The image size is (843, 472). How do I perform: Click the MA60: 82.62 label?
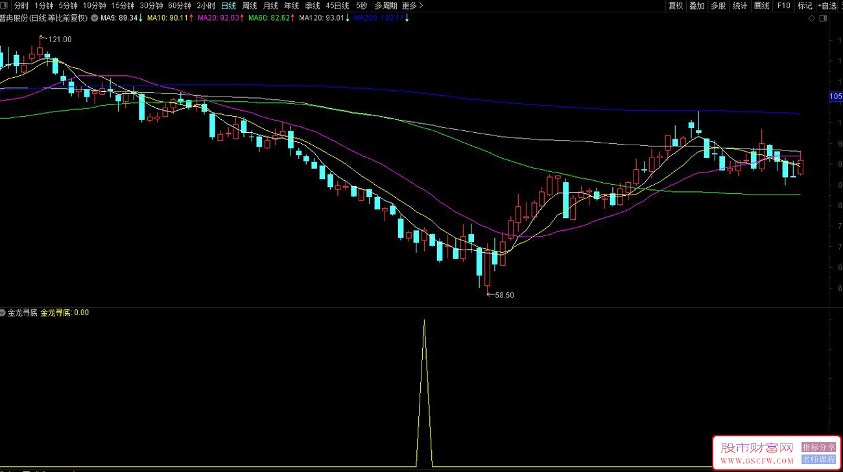[x=268, y=18]
